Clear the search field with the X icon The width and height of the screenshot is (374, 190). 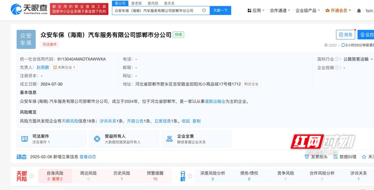(x=204, y=10)
